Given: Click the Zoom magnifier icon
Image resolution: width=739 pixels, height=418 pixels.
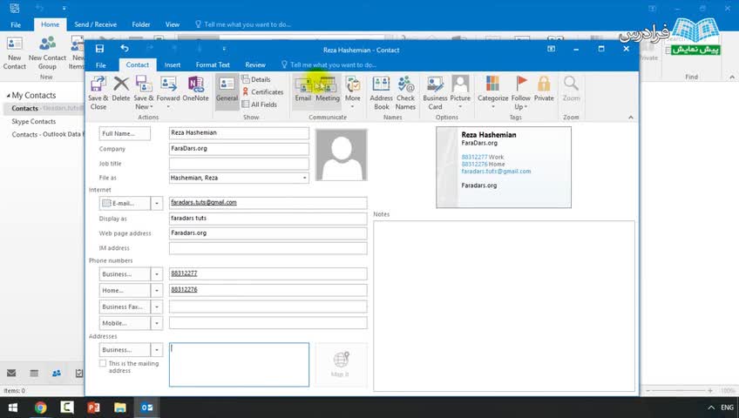Looking at the screenshot, I should click(x=571, y=89).
